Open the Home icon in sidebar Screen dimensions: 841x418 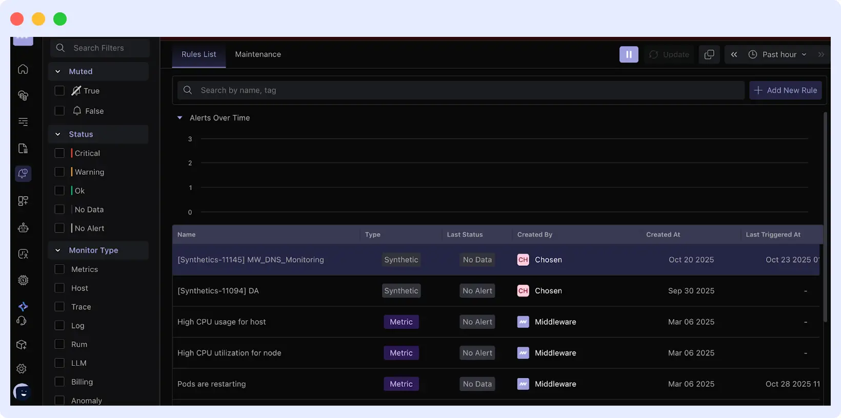pos(23,69)
